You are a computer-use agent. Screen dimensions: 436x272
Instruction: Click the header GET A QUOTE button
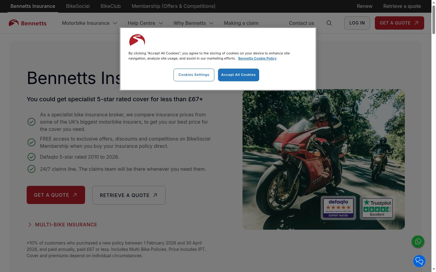pyautogui.click(x=399, y=23)
